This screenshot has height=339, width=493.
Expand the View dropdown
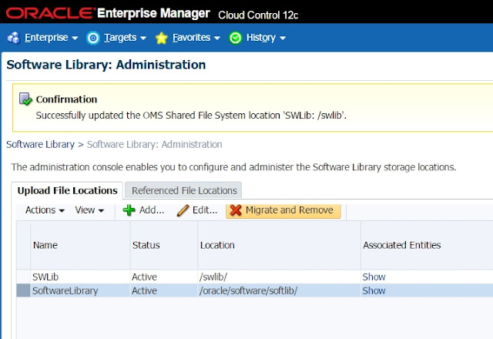click(89, 210)
